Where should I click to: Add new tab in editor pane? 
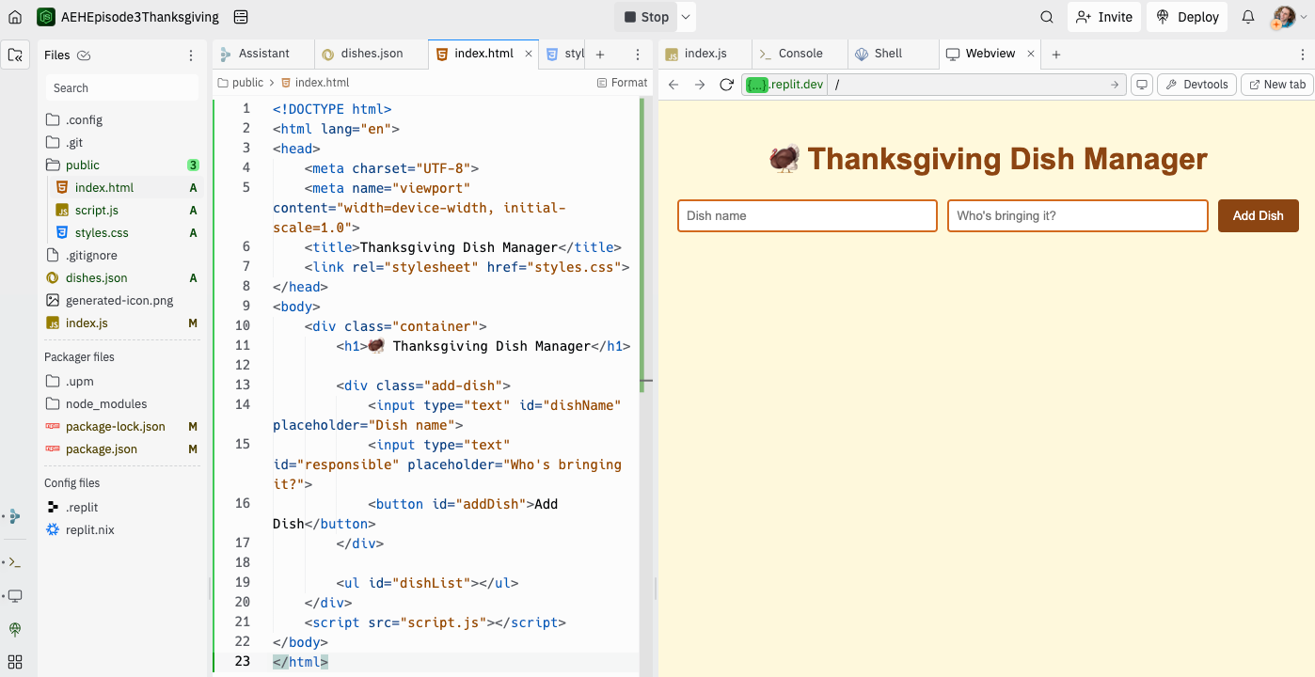[x=600, y=55]
